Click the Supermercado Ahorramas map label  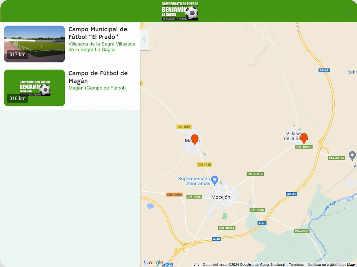point(194,181)
